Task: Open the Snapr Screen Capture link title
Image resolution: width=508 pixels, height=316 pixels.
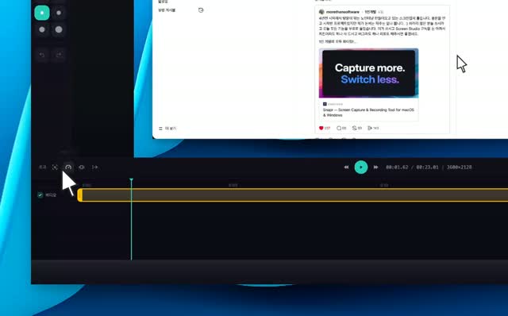Action: [x=368, y=113]
